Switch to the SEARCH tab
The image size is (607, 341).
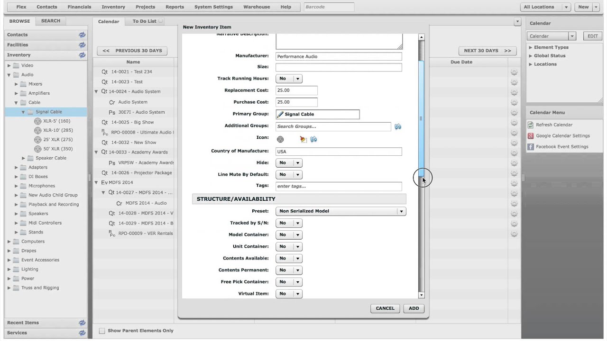point(51,21)
